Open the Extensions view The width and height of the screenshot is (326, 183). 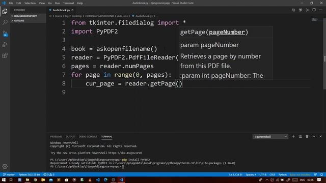[5, 55]
